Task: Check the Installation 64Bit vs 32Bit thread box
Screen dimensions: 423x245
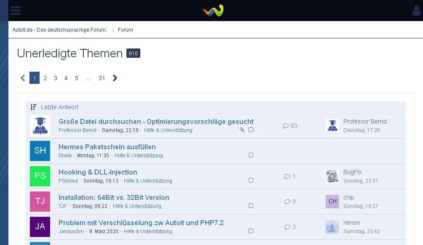Action: pos(251,205)
